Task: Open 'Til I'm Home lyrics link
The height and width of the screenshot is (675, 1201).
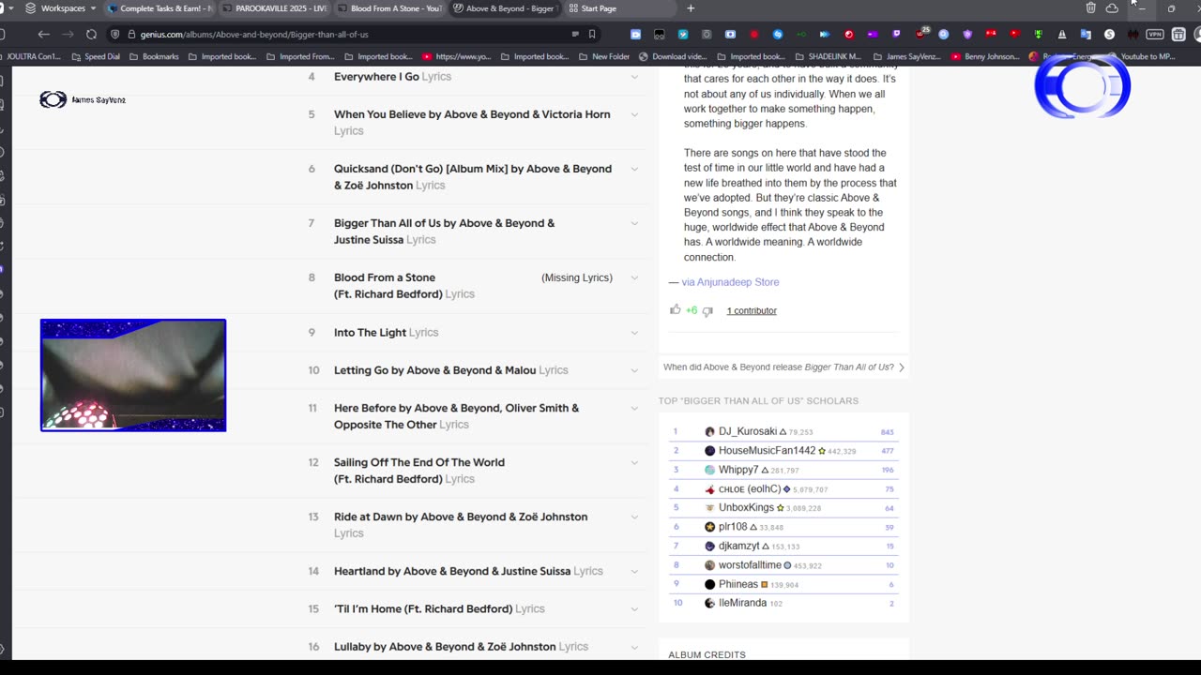Action: (x=439, y=608)
